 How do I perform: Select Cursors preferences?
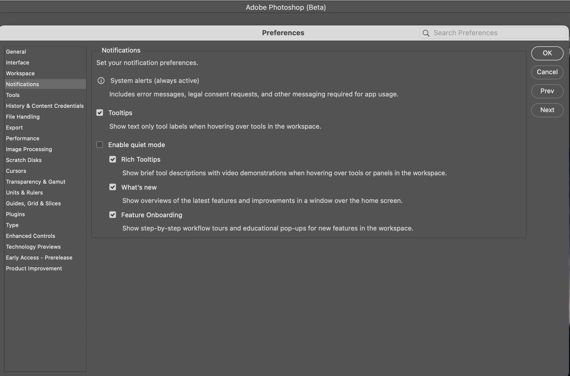click(x=45, y=171)
